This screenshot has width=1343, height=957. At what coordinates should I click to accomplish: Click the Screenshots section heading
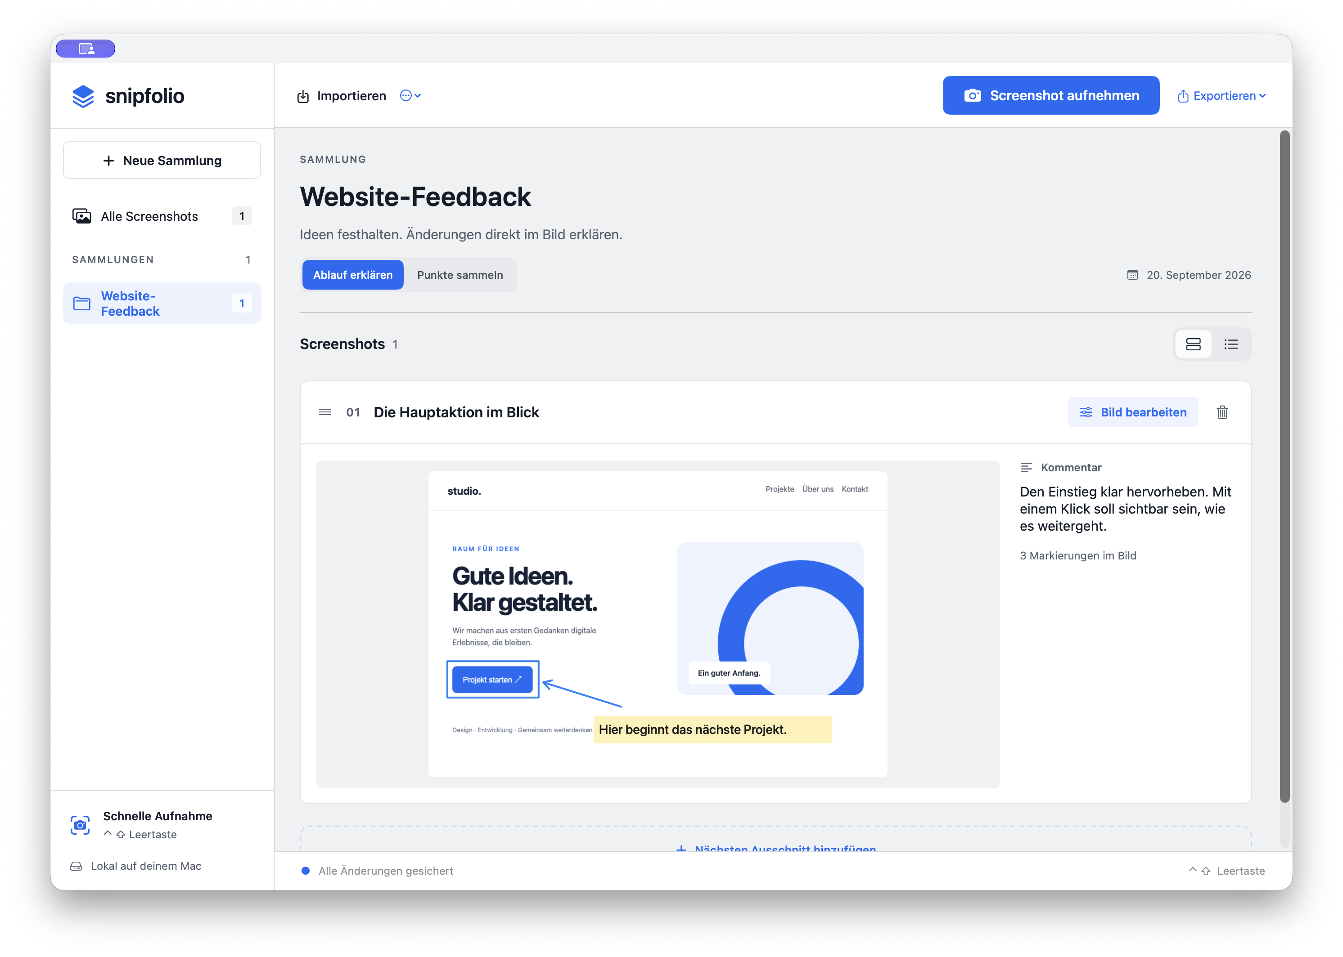(342, 344)
